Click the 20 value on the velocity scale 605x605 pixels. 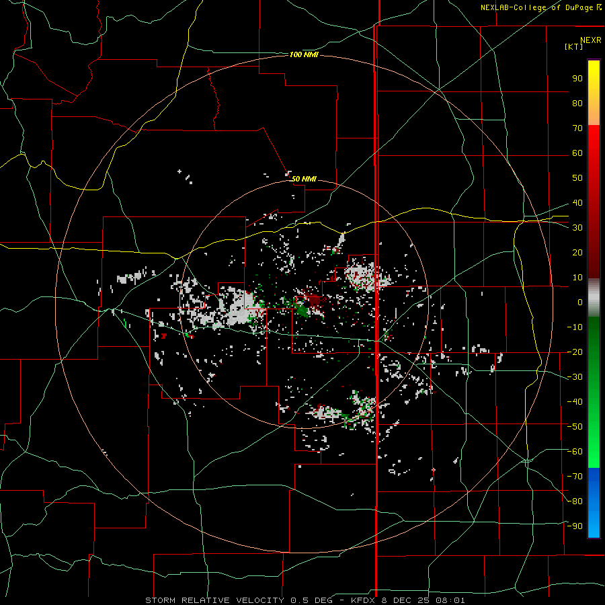pos(577,252)
